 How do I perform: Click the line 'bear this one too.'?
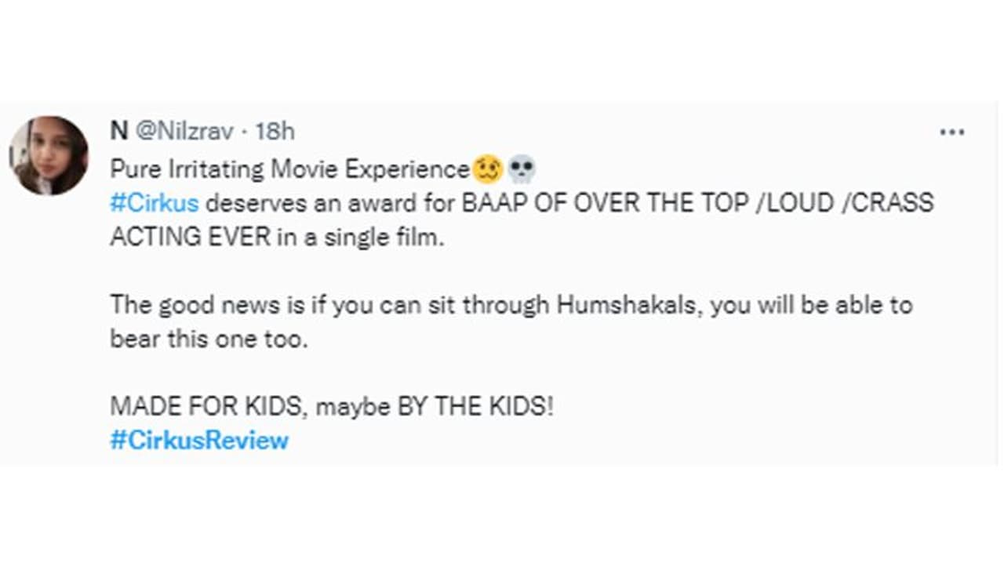[x=206, y=339]
